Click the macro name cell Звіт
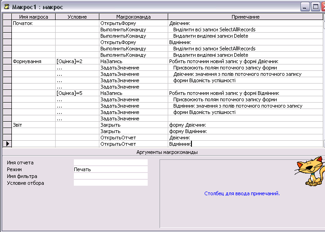This screenshot has height=232, width=325. point(34,125)
